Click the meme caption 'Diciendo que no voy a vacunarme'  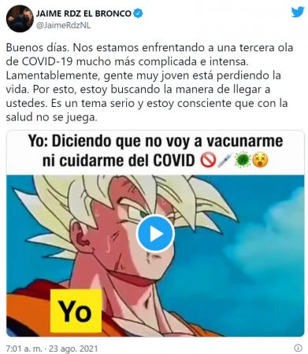[x=167, y=141]
